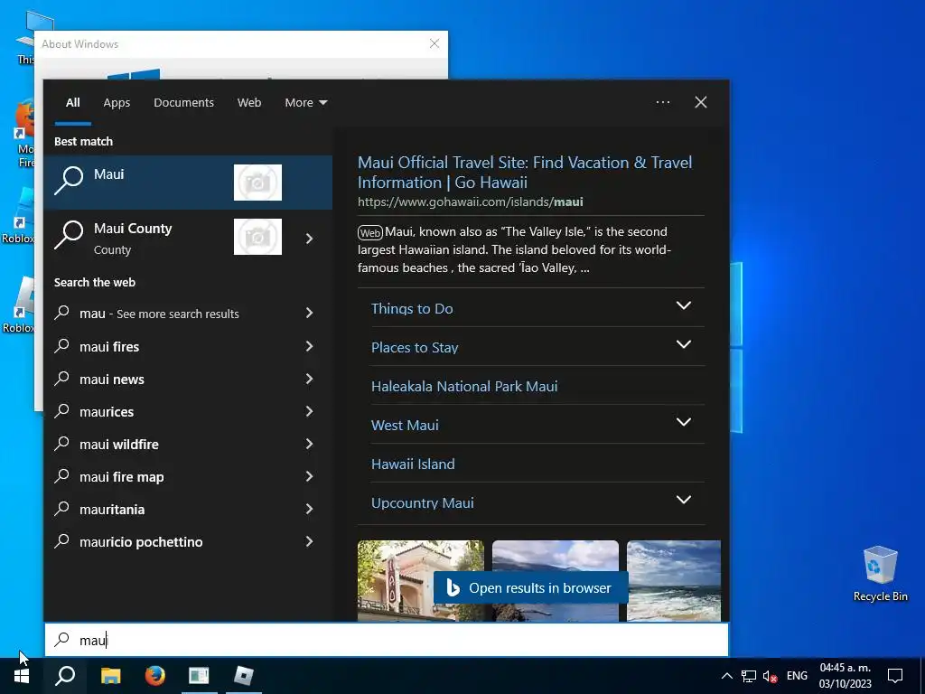Click the ocean waves photo thumbnail
Image resolution: width=925 pixels, height=694 pixels.
point(674,581)
